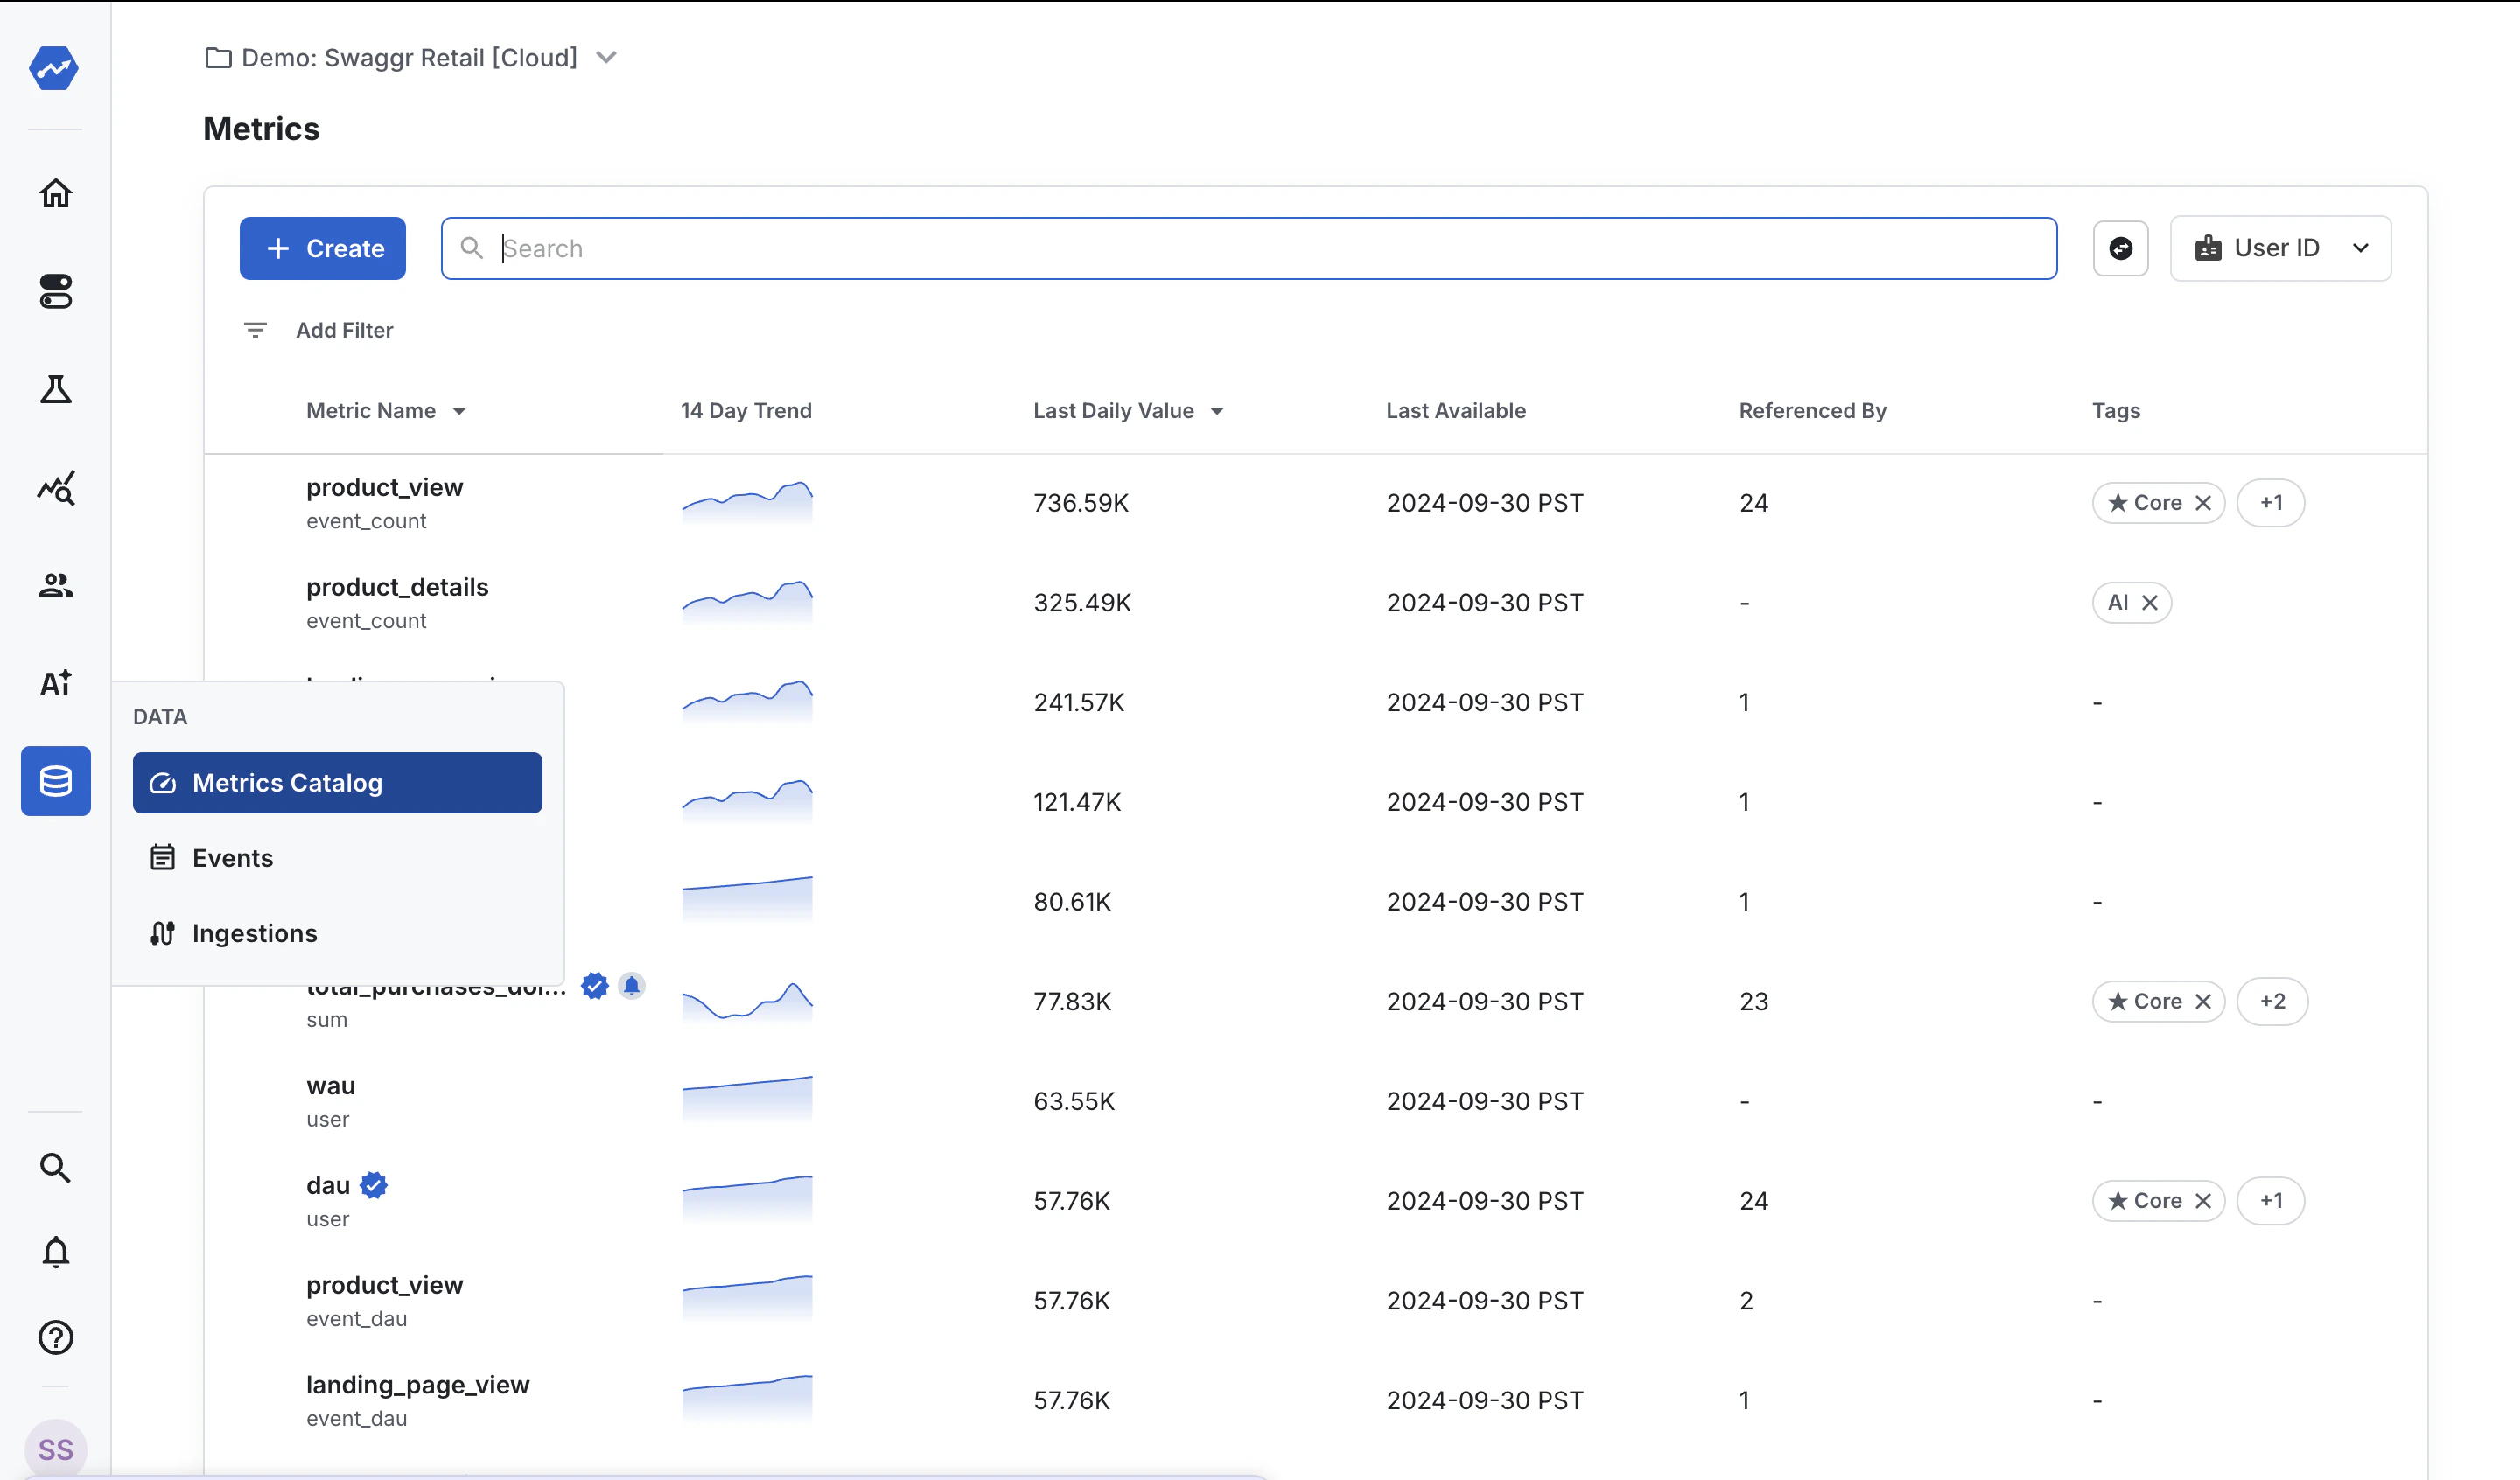Open the Feature Gates toggle icon
This screenshot has height=1480, width=2520.
click(56, 291)
